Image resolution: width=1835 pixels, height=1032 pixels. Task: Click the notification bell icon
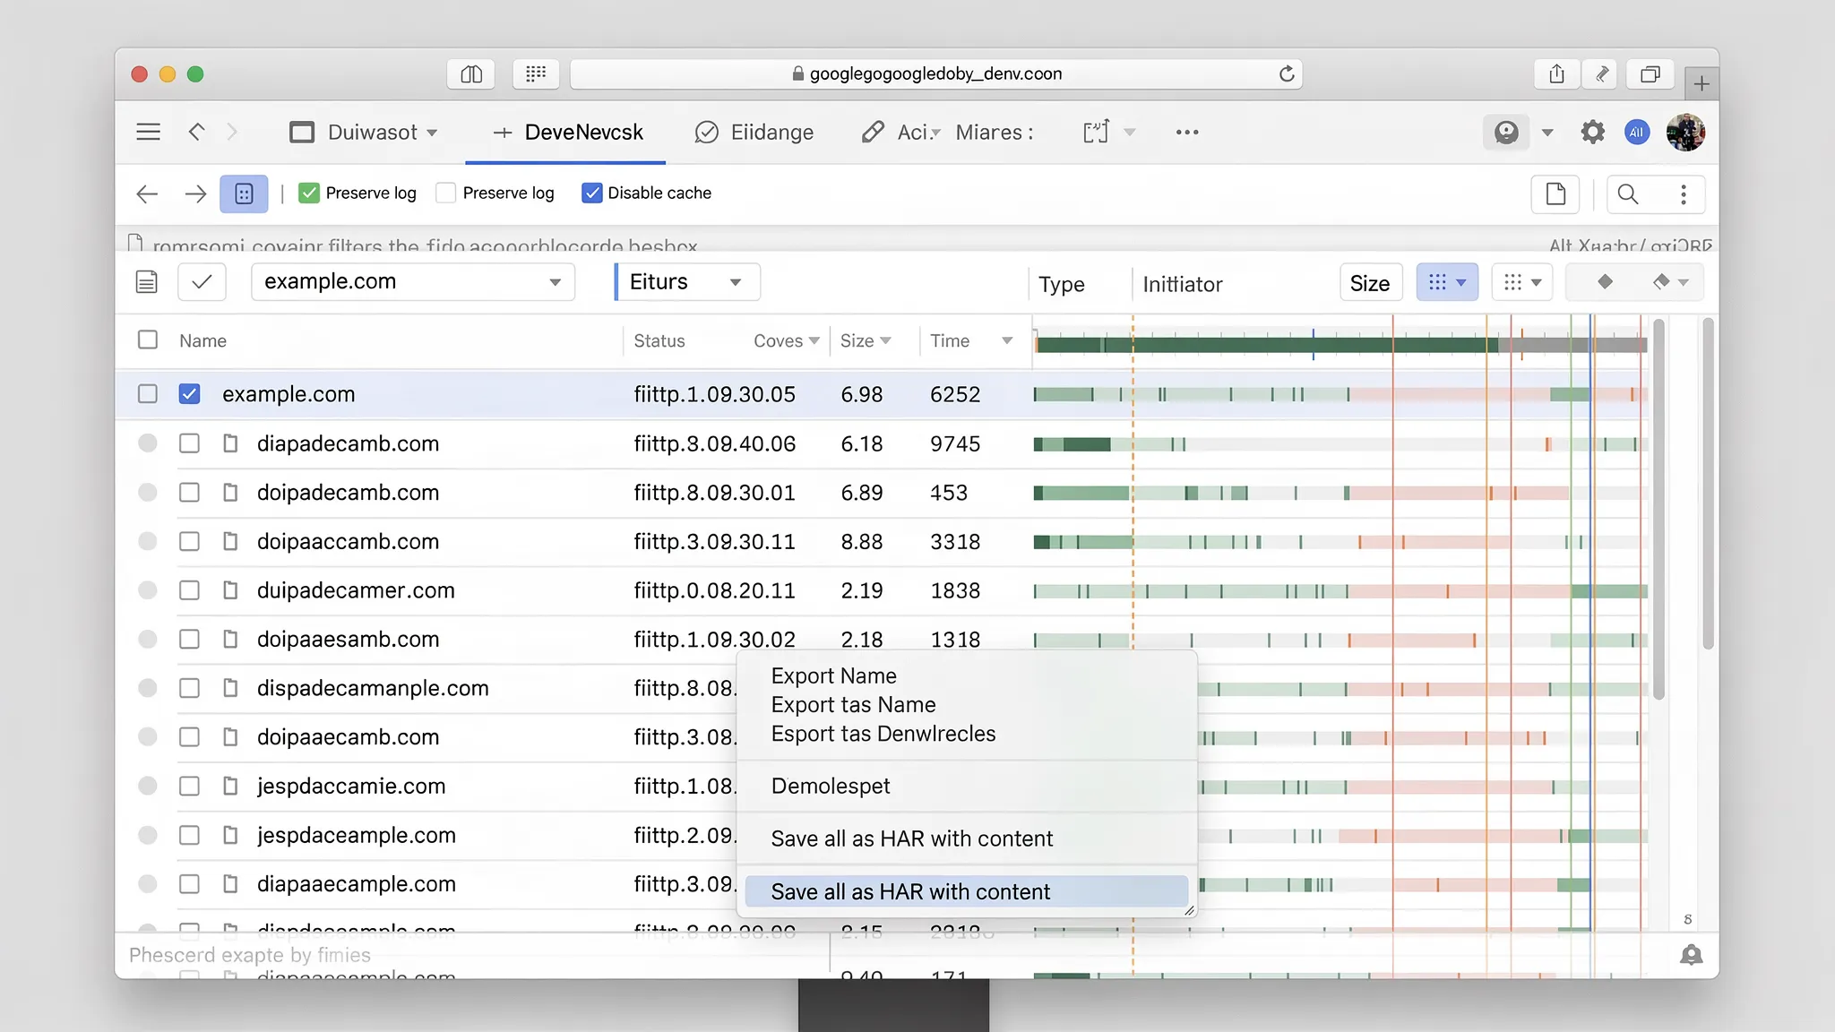pyautogui.click(x=1691, y=955)
